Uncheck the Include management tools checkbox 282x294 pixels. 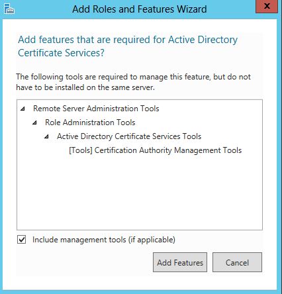tap(22, 240)
